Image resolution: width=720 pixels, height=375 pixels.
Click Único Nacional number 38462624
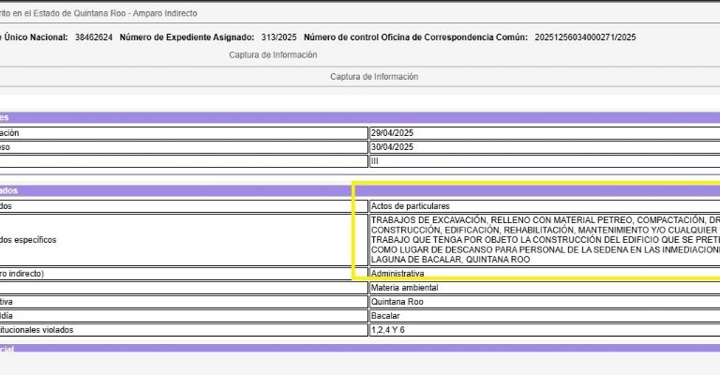coord(95,37)
